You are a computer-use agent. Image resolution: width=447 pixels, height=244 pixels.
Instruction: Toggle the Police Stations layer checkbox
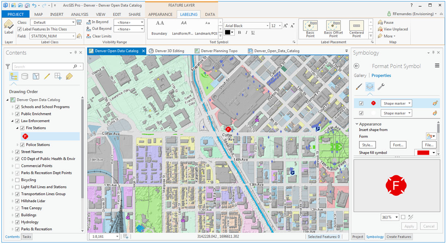[23, 145]
